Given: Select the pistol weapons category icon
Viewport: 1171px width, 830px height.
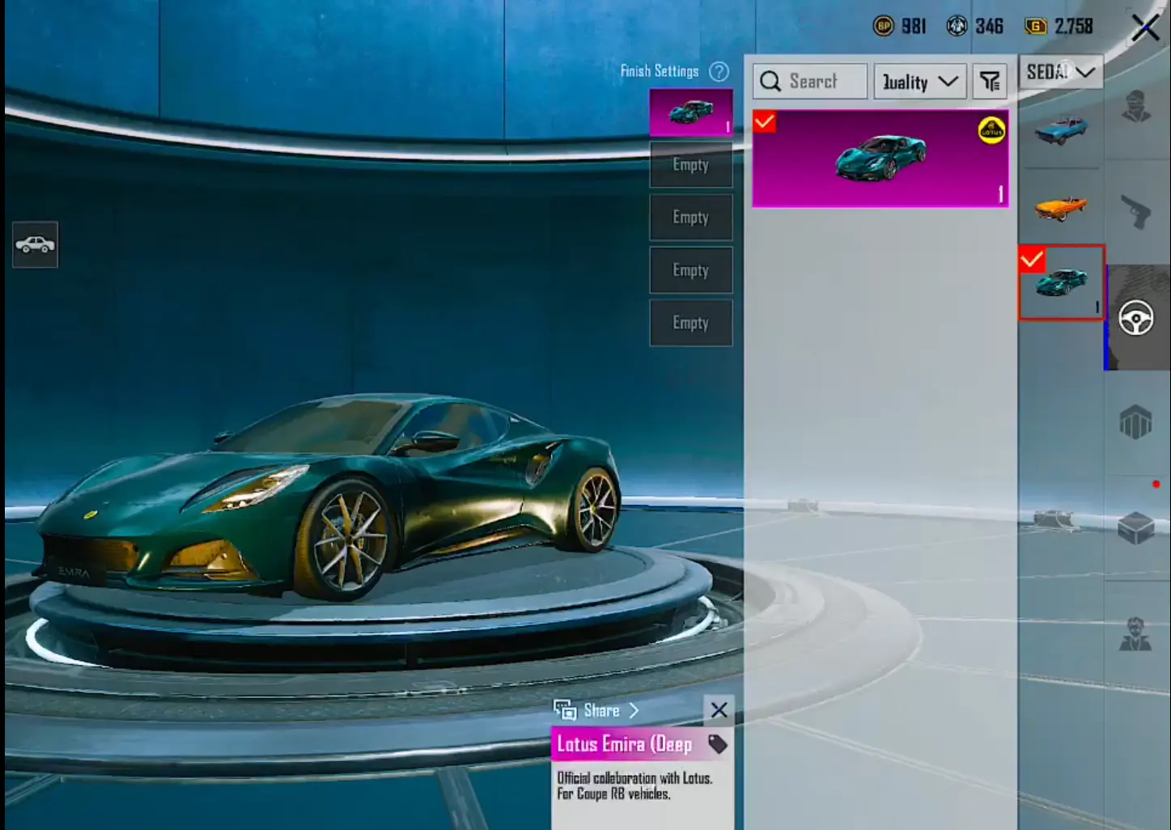Looking at the screenshot, I should (1135, 212).
